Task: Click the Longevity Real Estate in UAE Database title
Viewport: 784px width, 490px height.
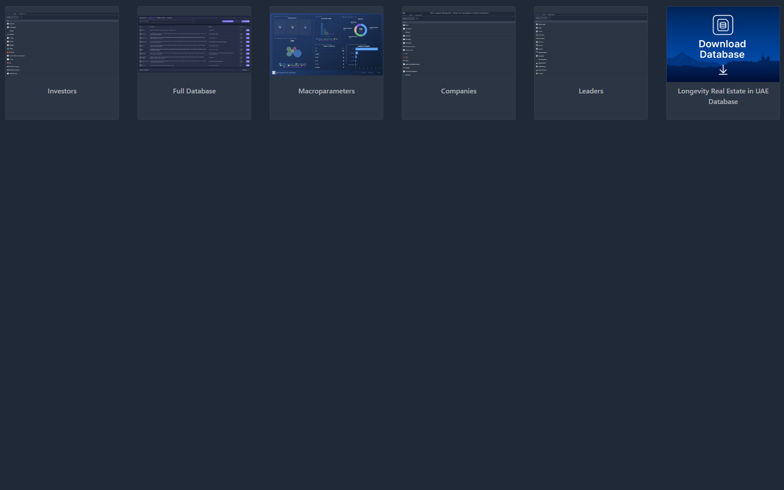Action: 723,97
